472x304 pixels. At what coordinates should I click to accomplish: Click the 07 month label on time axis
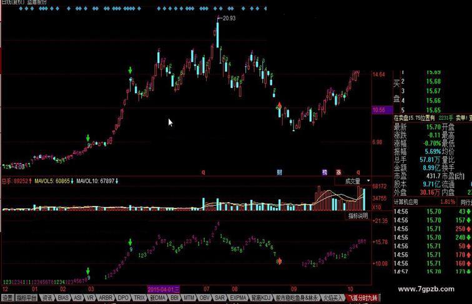tap(207, 289)
